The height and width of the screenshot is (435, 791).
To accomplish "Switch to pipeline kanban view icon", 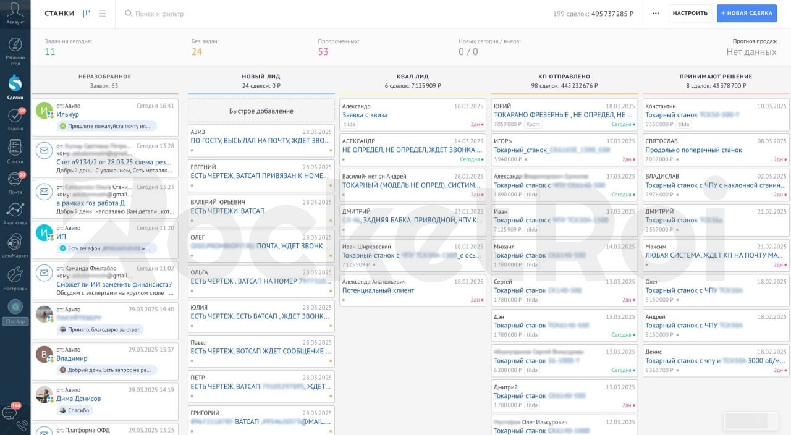I will coord(87,14).
